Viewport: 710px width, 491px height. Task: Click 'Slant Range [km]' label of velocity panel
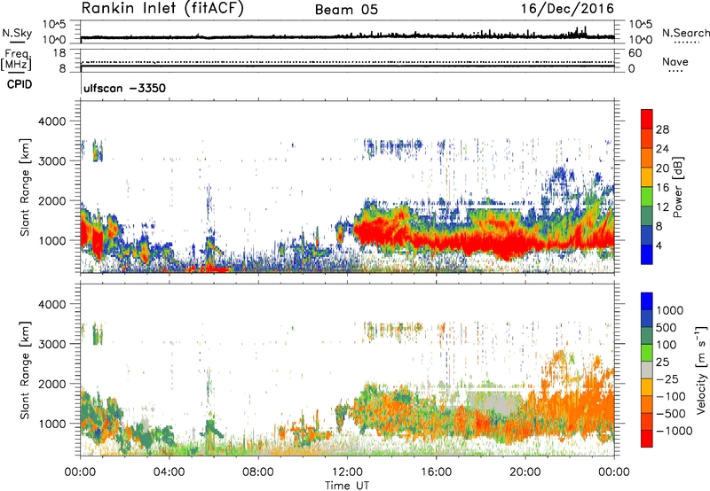pyautogui.click(x=25, y=370)
